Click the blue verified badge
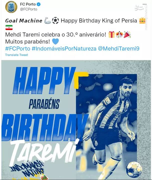152x180 pixels. coord(38,4)
